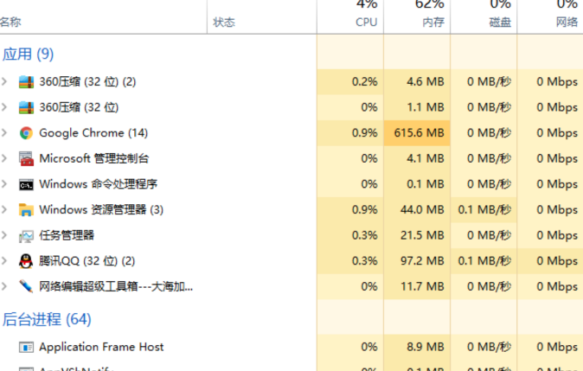Image resolution: width=583 pixels, height=371 pixels.
Task: Click the 任务管理器 icon
Action: [x=26, y=236]
